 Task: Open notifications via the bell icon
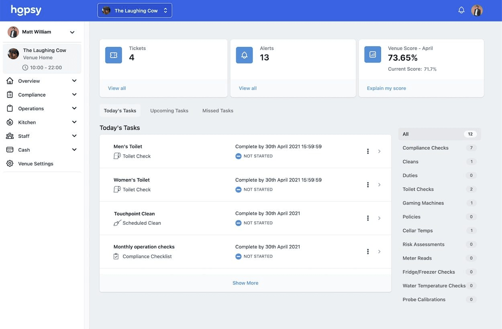coord(461,10)
